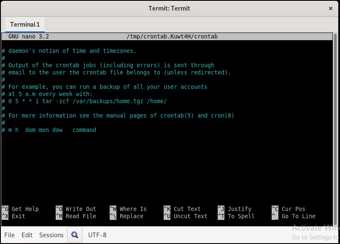Click the ^R Read File shortcut
Screen dimensions: 340x244
(76, 216)
